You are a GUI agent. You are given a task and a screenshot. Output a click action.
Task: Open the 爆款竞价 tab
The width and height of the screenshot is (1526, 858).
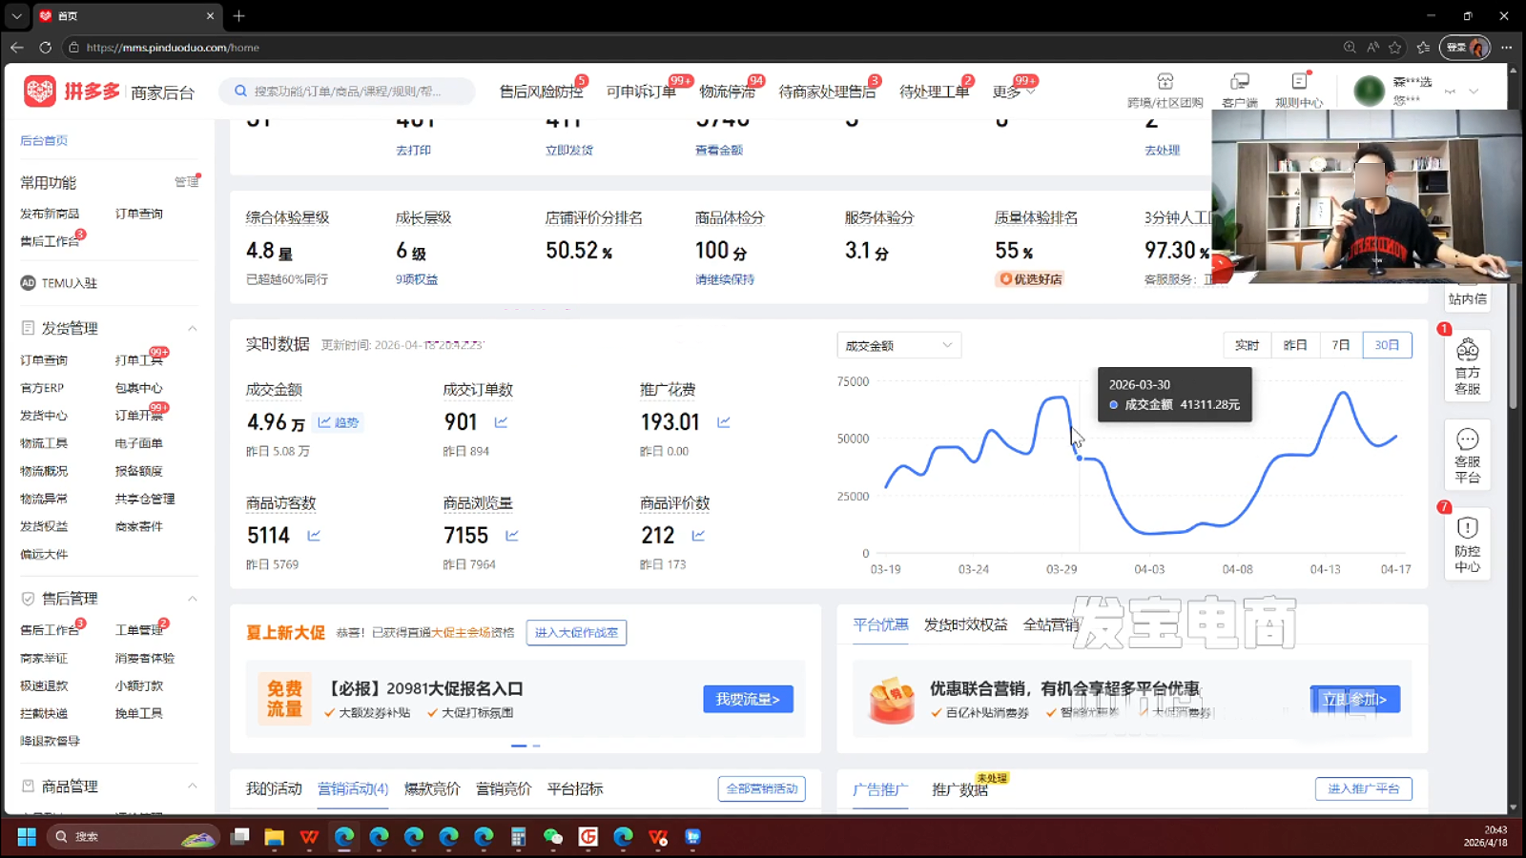point(431,788)
